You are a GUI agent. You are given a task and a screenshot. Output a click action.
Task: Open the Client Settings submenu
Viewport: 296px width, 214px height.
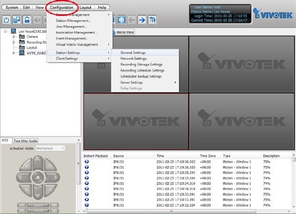(79, 59)
